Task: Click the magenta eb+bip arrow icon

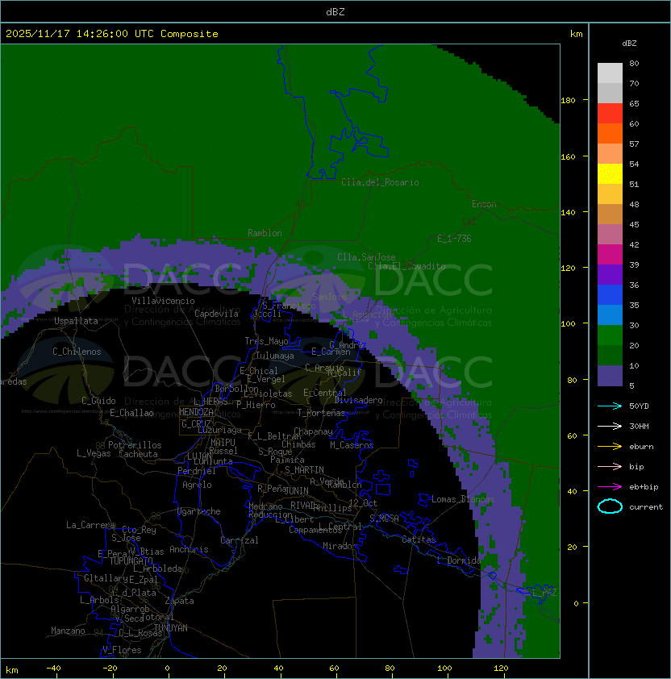Action: [610, 487]
